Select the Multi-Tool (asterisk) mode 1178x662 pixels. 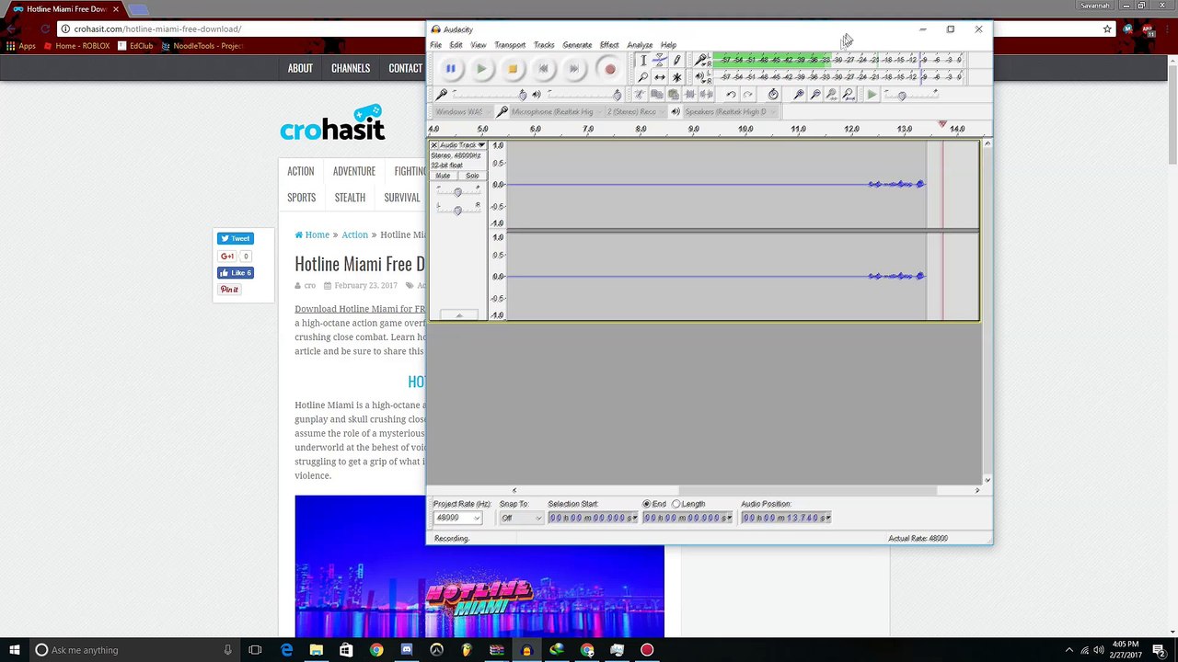pyautogui.click(x=676, y=77)
